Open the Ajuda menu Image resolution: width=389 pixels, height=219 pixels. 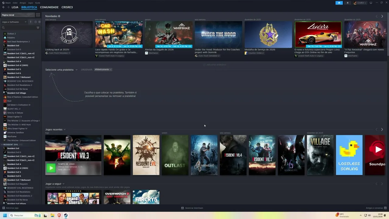pos(38,3)
